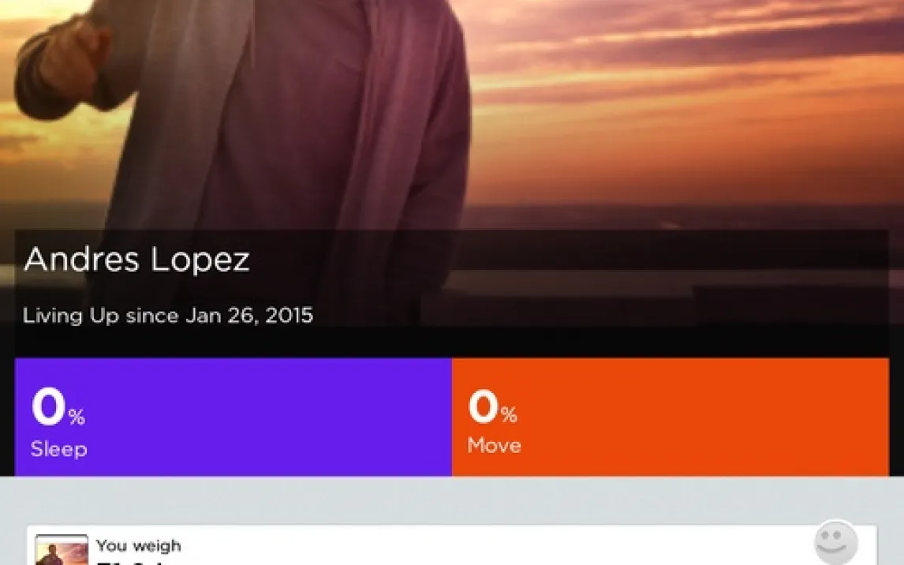
Task: Open the small profile thumbnail on weight card
Action: 62,551
